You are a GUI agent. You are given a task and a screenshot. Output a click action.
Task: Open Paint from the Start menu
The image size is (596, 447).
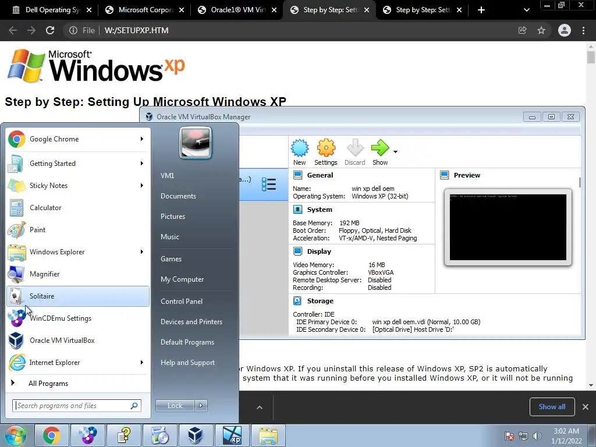pyautogui.click(x=77, y=229)
